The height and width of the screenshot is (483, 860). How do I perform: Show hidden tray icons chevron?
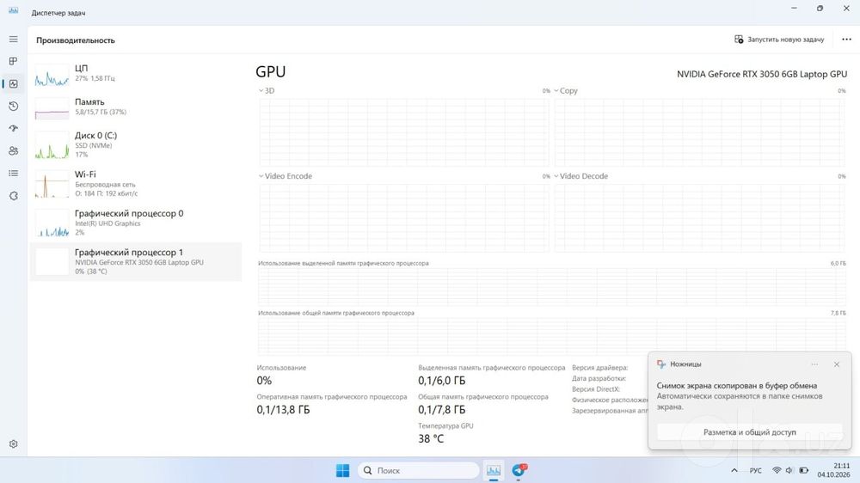[x=734, y=470]
